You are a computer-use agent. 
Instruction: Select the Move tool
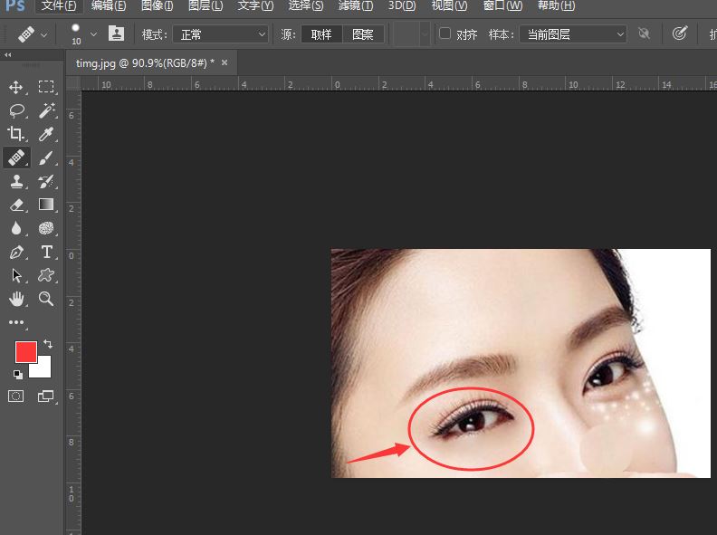click(x=16, y=87)
